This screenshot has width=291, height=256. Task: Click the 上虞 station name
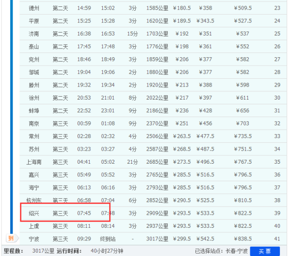click(x=34, y=226)
